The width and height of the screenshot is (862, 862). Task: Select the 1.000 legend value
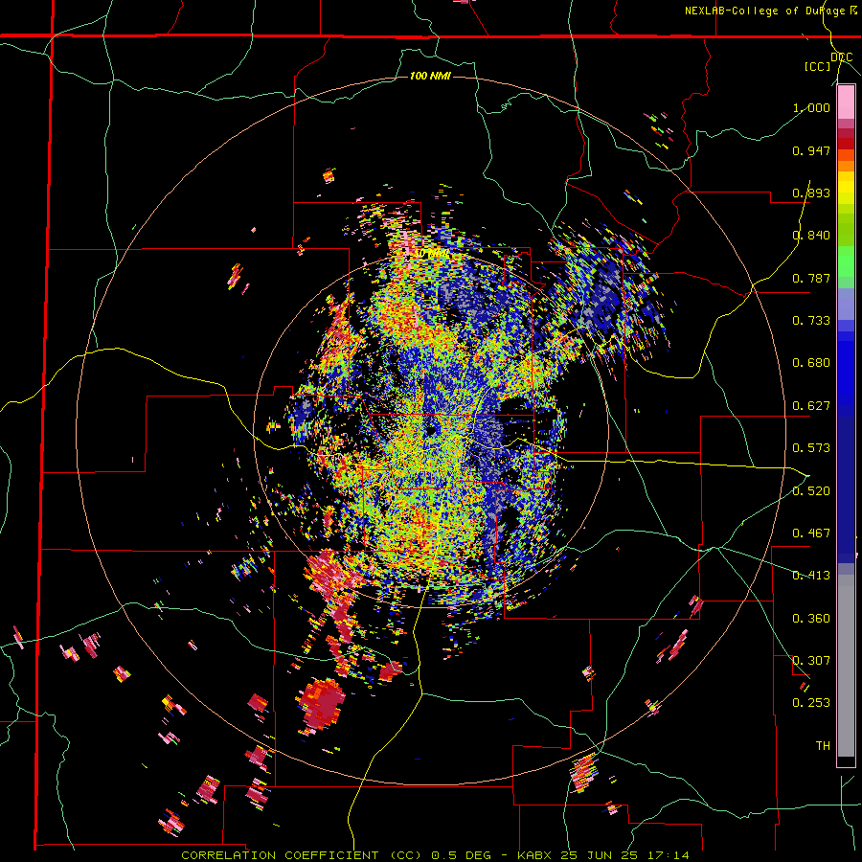point(811,107)
